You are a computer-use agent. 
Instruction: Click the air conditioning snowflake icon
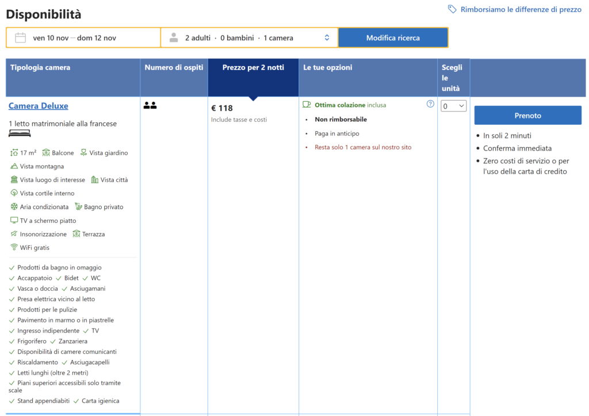[14, 207]
